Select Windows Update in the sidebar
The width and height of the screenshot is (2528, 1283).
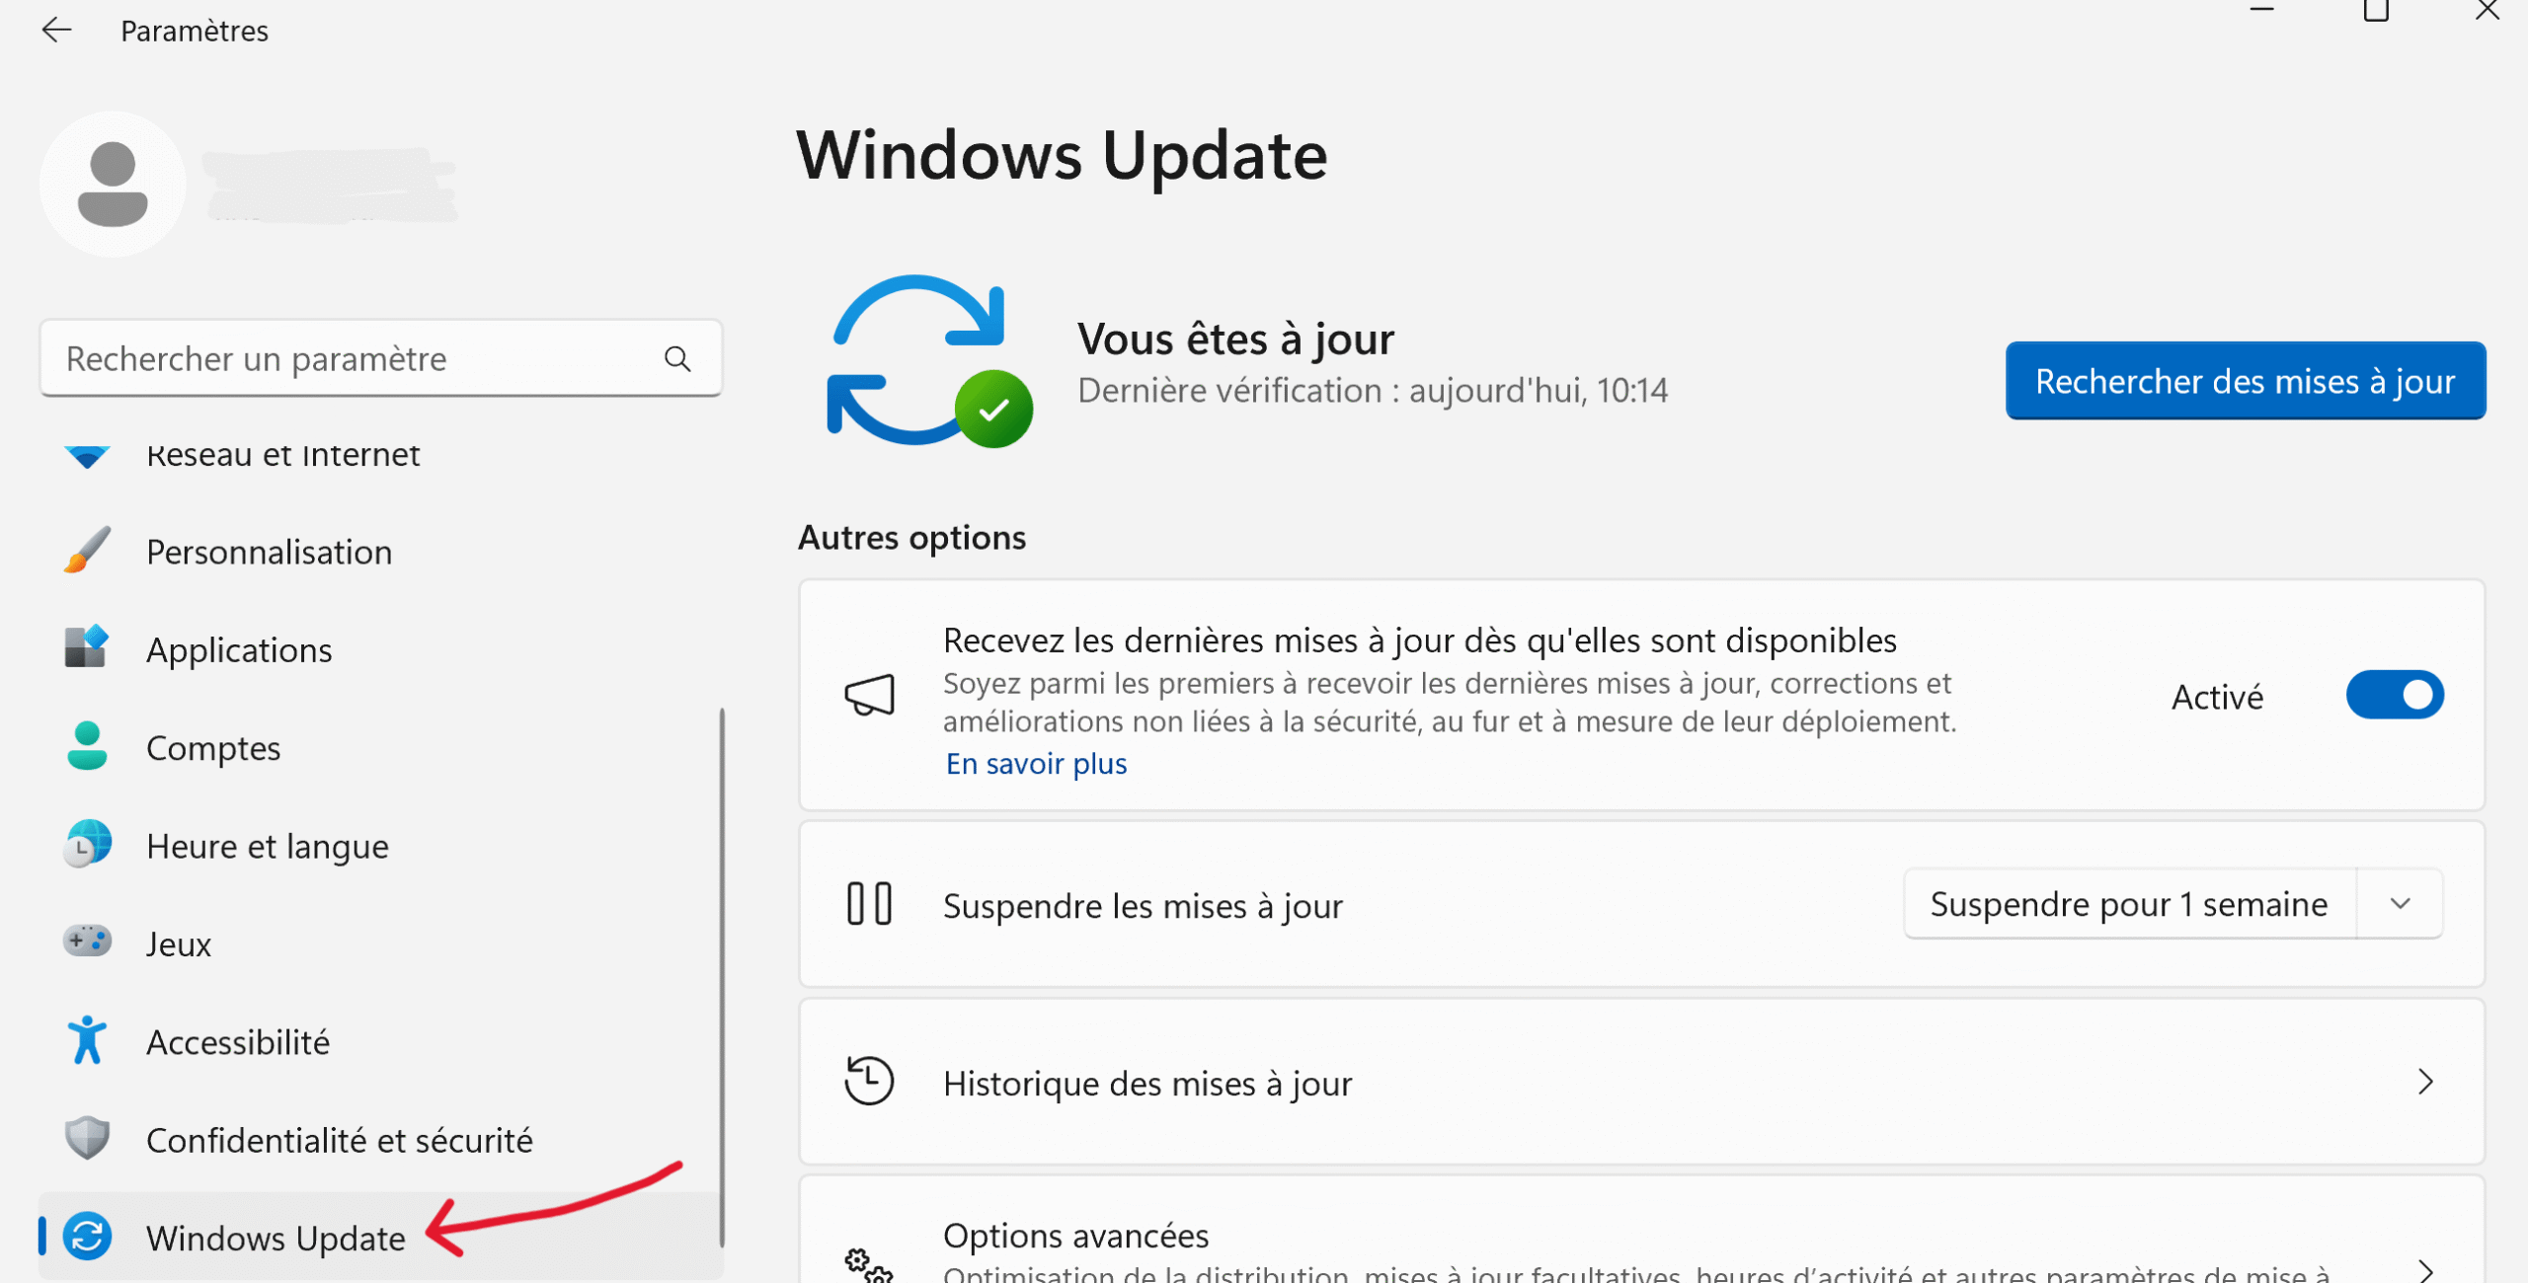tap(276, 1238)
